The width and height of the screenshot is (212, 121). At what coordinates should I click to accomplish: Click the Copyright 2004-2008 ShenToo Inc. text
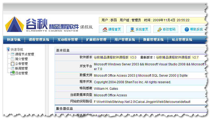tap(132, 82)
